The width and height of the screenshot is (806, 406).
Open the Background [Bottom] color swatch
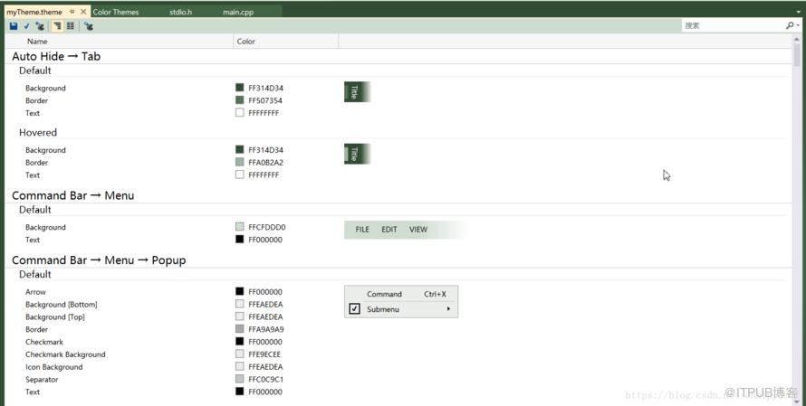(x=240, y=304)
